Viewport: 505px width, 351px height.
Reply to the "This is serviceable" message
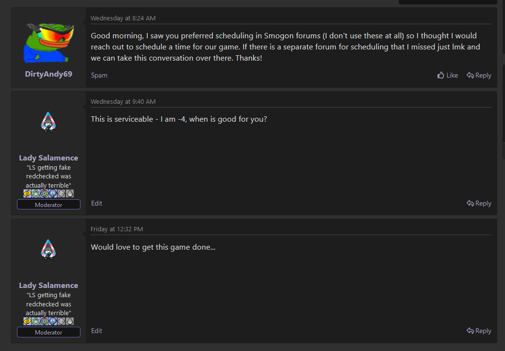479,203
